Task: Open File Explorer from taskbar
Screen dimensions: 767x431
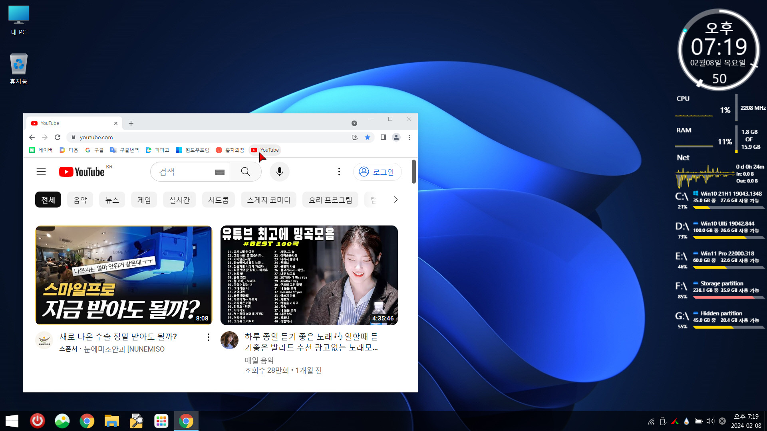Action: [112, 421]
